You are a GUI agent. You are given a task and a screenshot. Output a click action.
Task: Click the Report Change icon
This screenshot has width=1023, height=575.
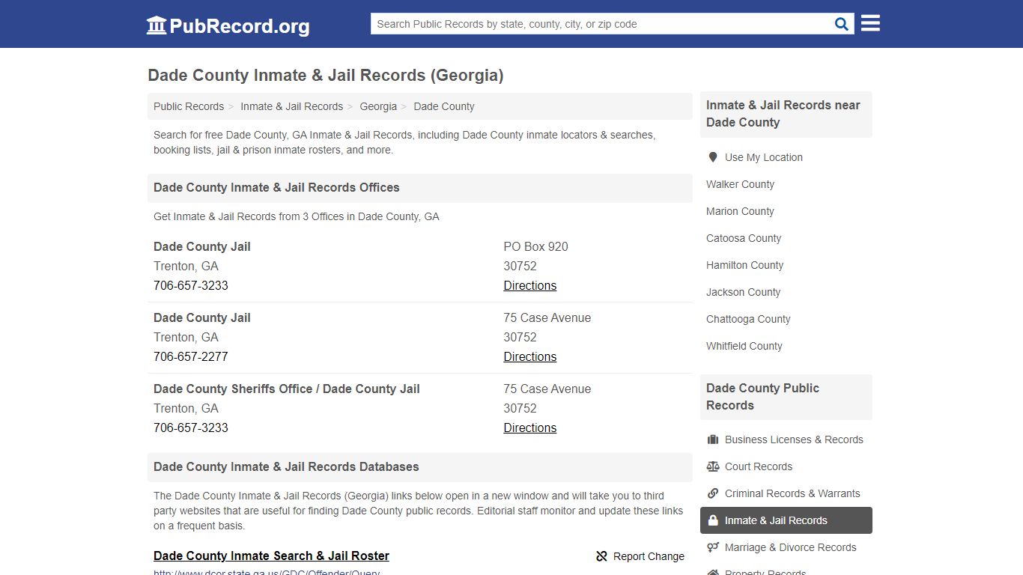tap(601, 556)
